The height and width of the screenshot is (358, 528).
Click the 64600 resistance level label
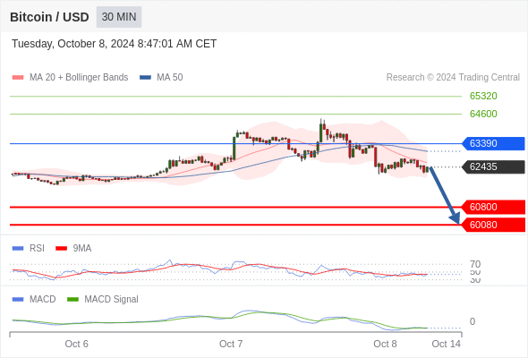[x=483, y=114]
